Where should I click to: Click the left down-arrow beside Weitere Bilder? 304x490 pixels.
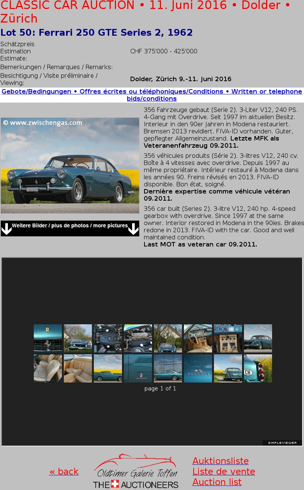[7, 228]
